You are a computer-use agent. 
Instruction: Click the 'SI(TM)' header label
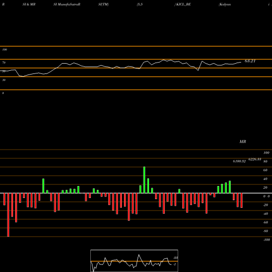coord(103,4)
